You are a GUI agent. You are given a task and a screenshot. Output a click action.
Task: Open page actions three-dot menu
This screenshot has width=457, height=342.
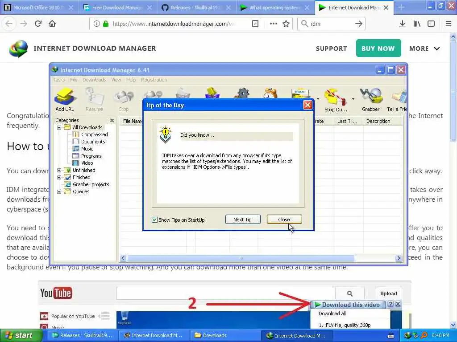coord(274,24)
